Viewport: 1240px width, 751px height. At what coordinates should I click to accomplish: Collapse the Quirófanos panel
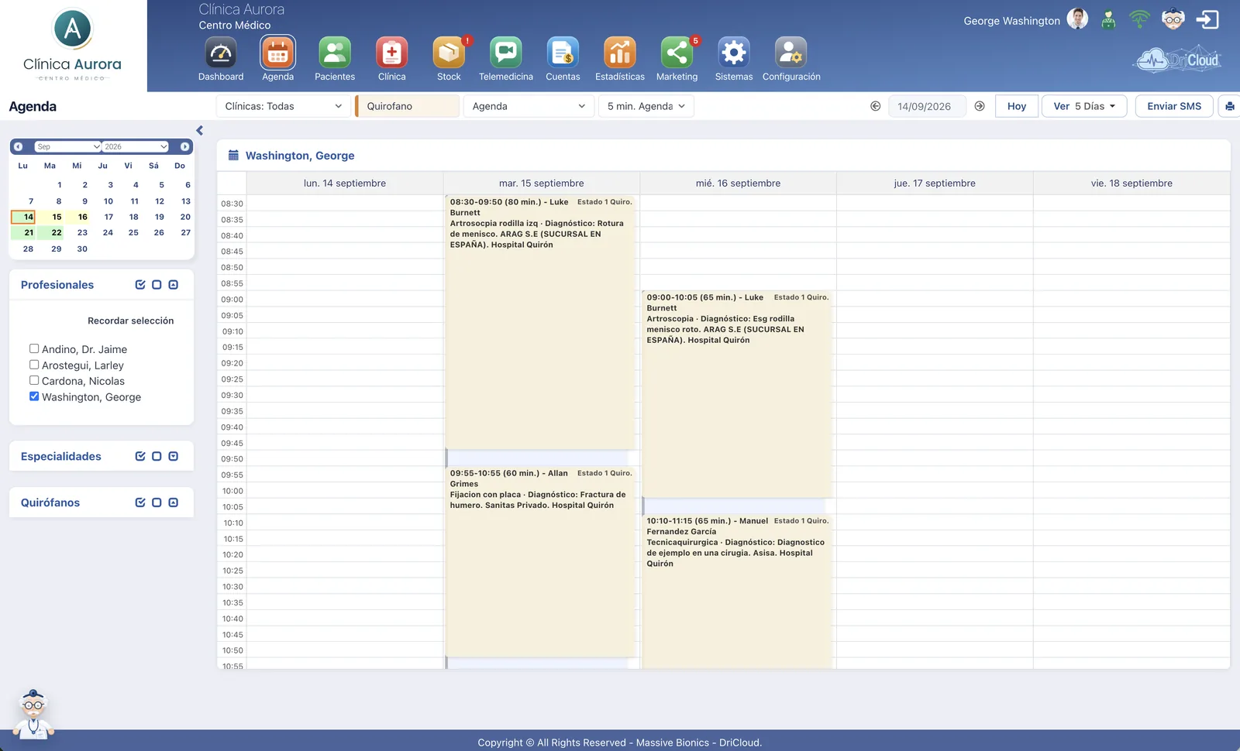pyautogui.click(x=173, y=502)
